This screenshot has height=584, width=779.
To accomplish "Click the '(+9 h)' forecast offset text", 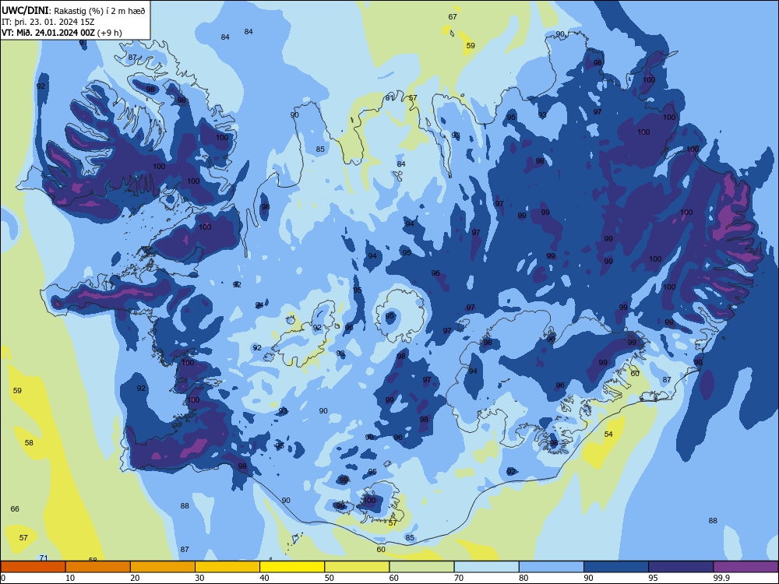I will coord(109,33).
